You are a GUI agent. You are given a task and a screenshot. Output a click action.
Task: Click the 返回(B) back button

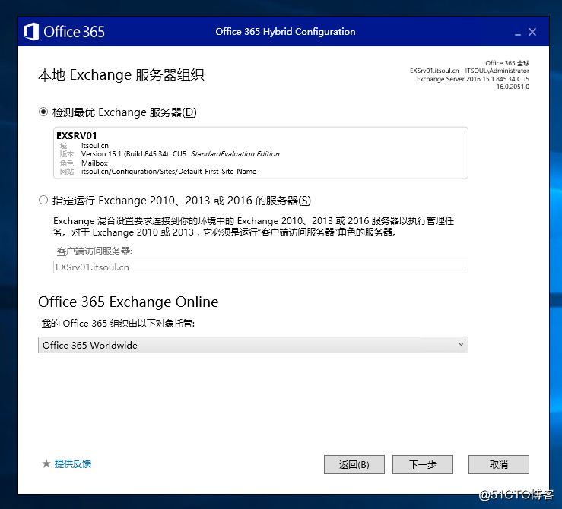[x=354, y=465]
